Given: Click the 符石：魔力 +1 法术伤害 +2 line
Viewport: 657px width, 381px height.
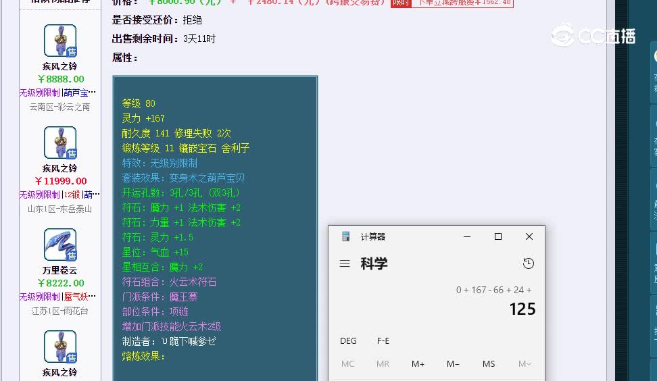Looking at the screenshot, I should (181, 207).
